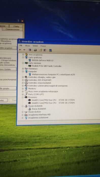Click the Forward arrow in Device Manager toolbar
This screenshot has width=100, height=177.
tap(24, 50)
